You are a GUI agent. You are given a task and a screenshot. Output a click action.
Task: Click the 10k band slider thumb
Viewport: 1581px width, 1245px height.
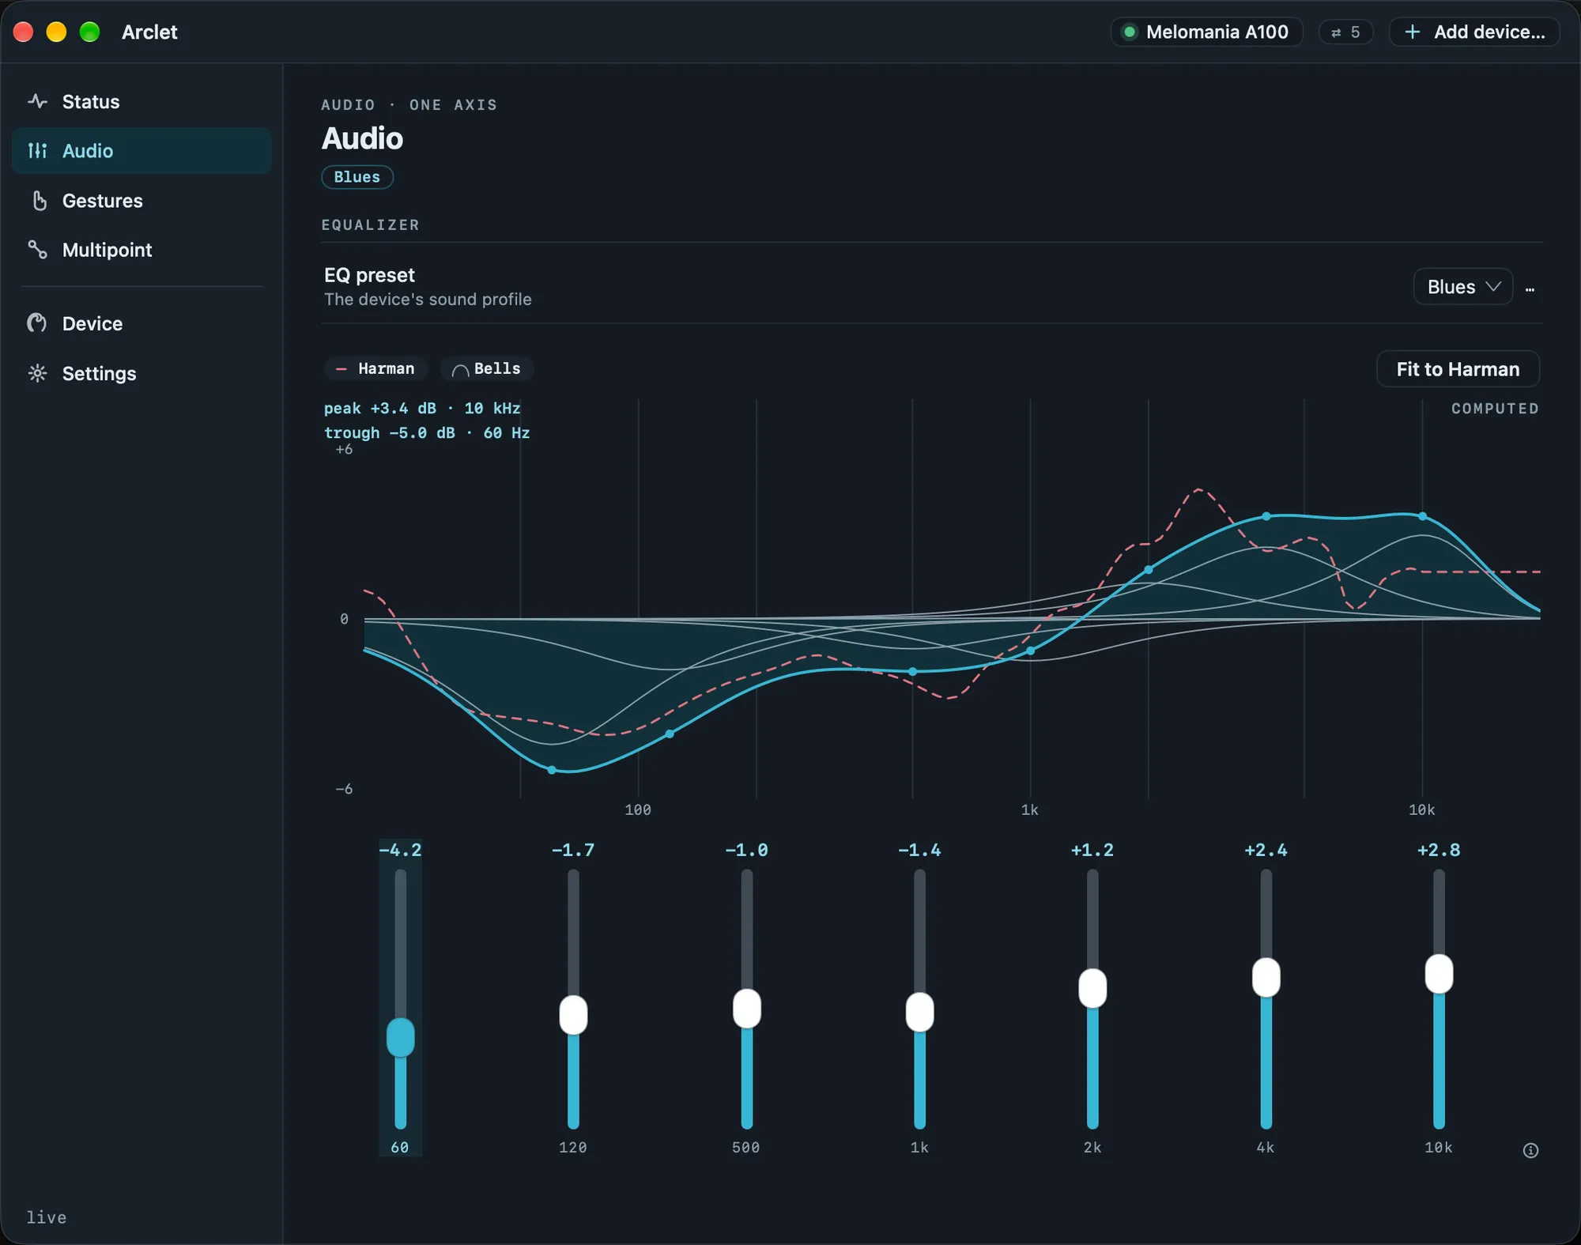1439,973
